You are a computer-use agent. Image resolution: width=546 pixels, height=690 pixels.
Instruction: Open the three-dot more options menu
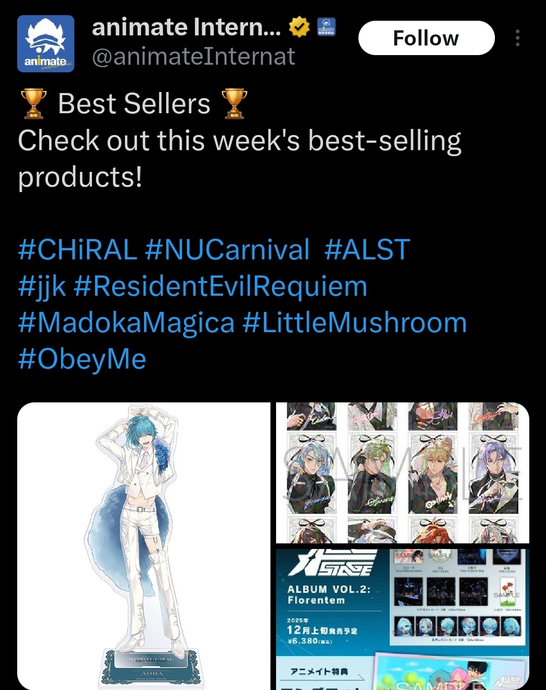coord(517,38)
